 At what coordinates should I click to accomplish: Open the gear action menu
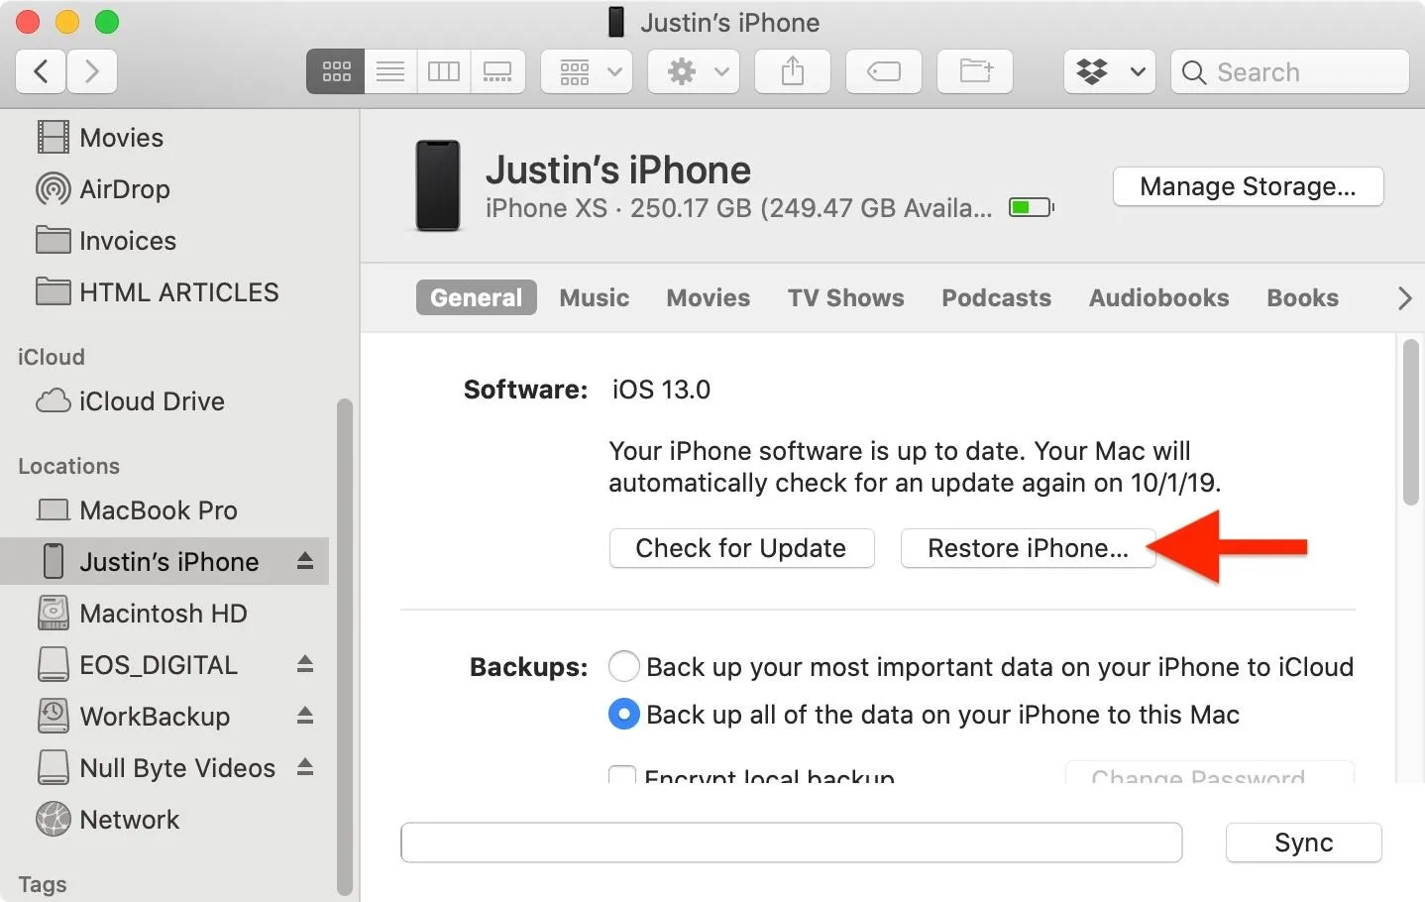pos(694,71)
